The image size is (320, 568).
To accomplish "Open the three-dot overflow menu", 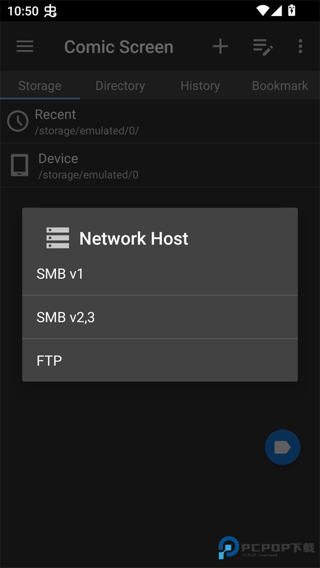I will 300,46.
